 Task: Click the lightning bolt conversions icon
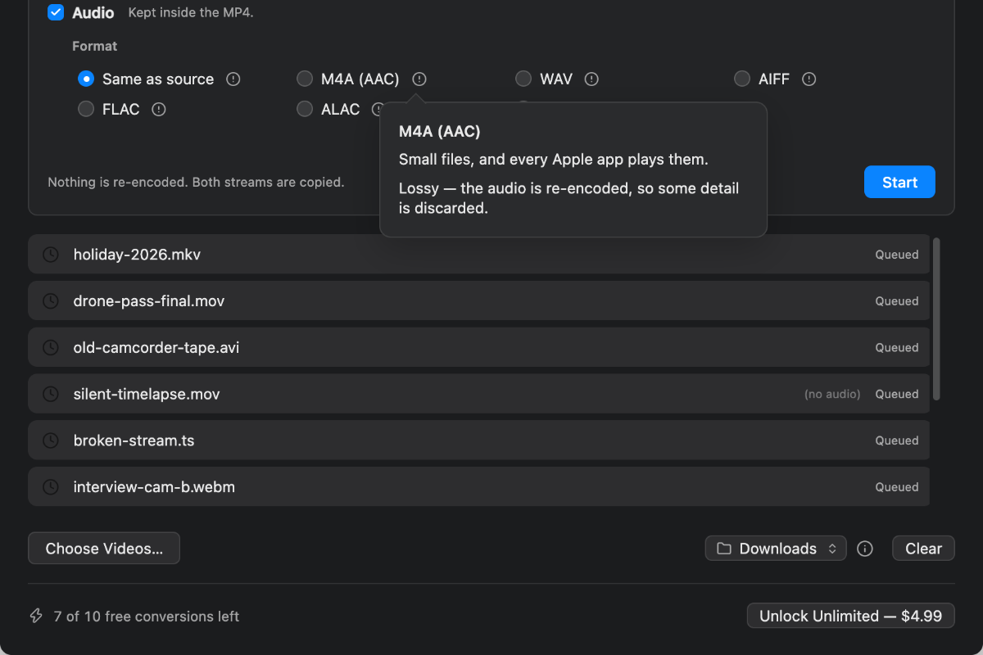(36, 616)
